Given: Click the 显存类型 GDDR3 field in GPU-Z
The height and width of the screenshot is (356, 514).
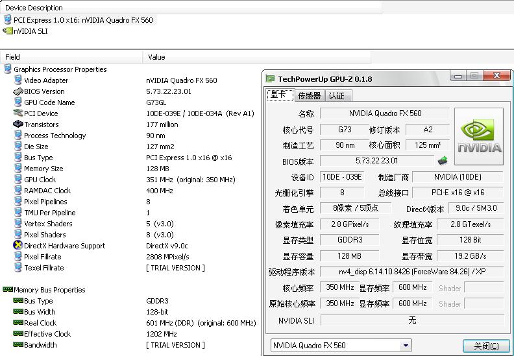Looking at the screenshot, I should [349, 240].
